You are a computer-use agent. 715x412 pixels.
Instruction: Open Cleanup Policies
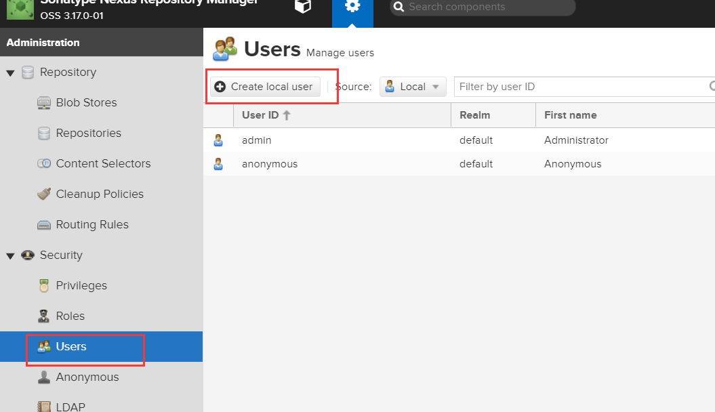100,194
